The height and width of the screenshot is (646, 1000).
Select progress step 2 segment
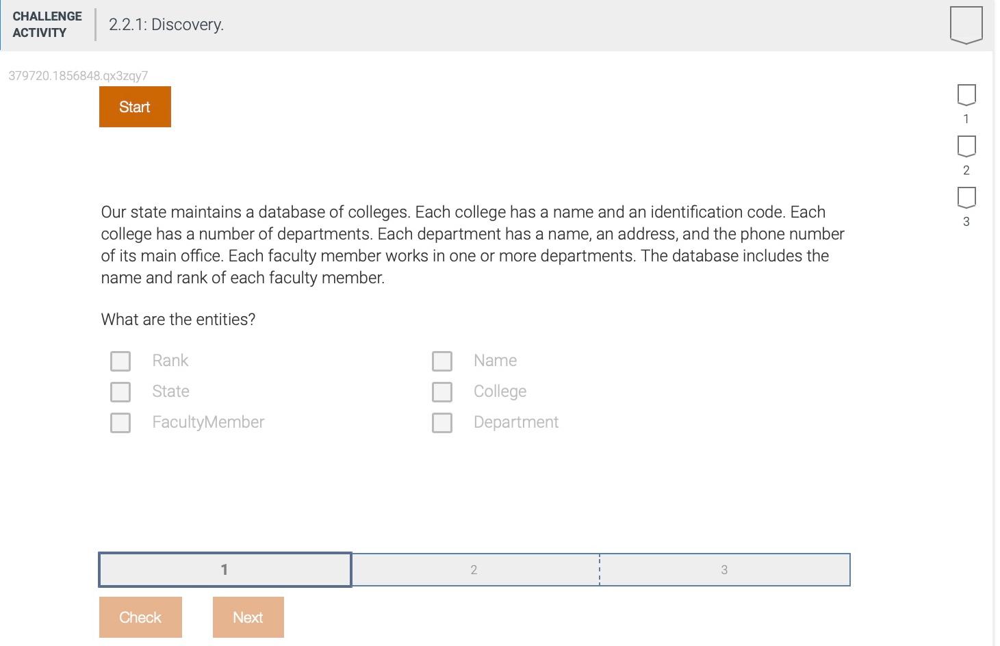(x=474, y=569)
